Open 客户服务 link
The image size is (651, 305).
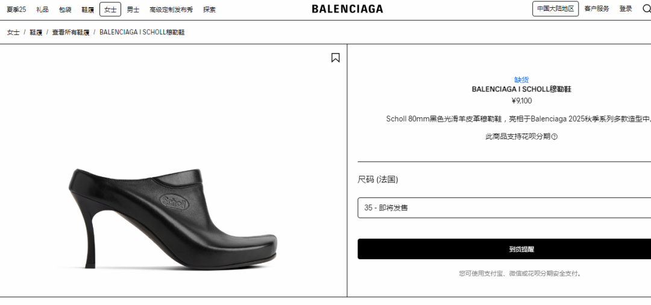597,8
